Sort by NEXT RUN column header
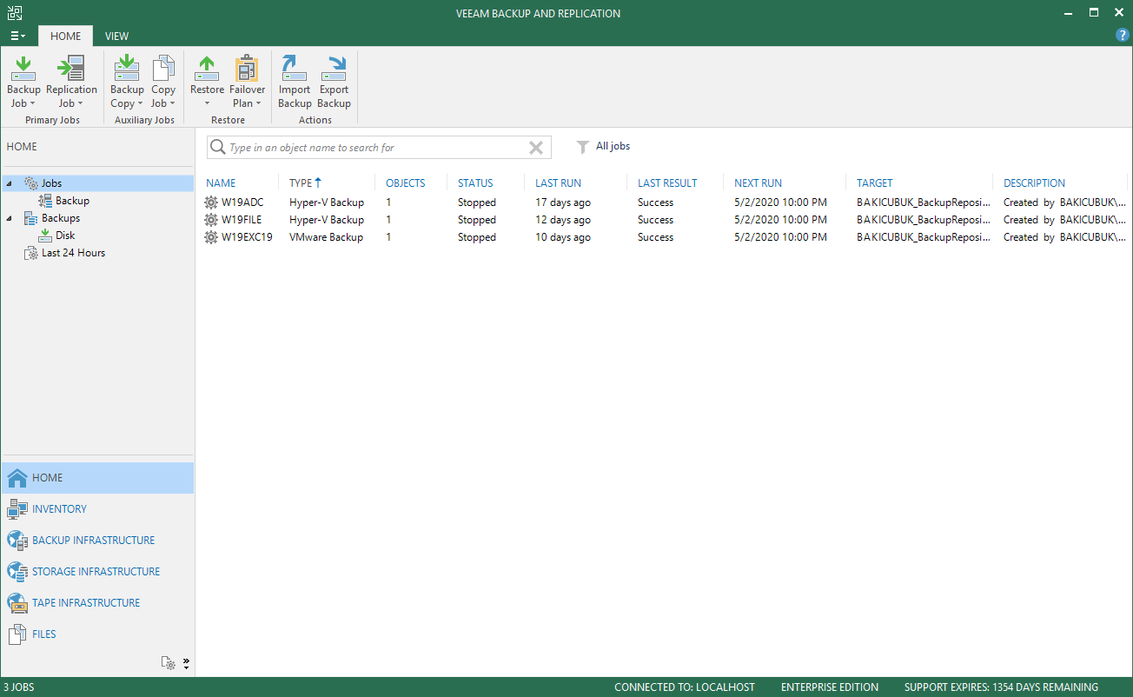The width and height of the screenshot is (1133, 697). 758,183
